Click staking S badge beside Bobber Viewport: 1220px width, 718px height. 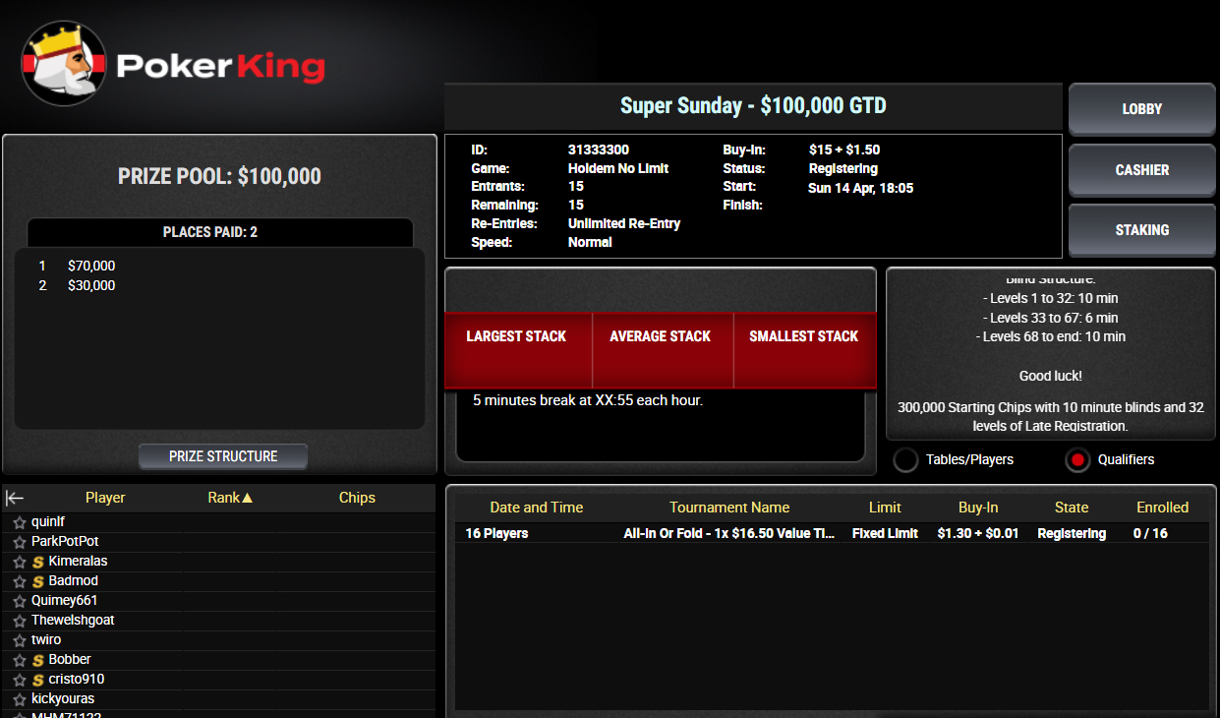click(38, 660)
